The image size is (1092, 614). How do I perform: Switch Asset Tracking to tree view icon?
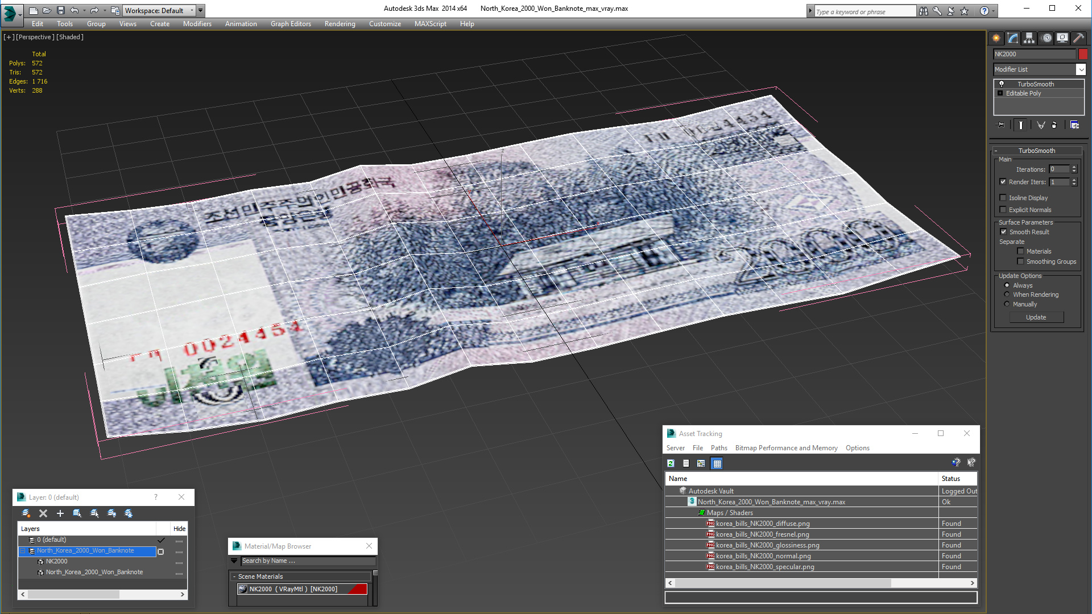(701, 463)
